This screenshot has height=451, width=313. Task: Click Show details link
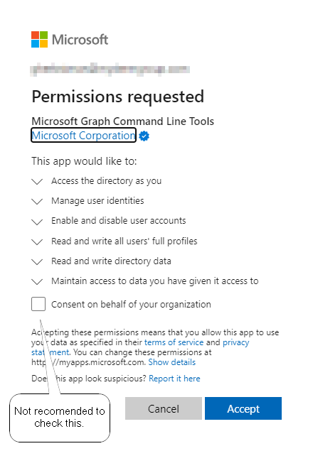tap(171, 362)
